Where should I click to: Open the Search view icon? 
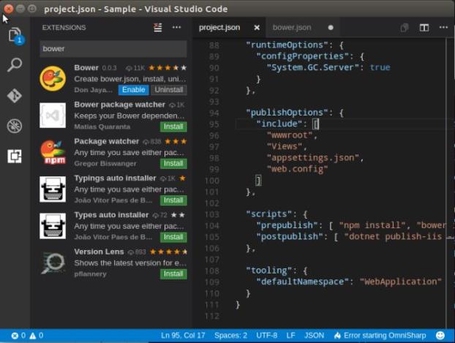[15, 65]
